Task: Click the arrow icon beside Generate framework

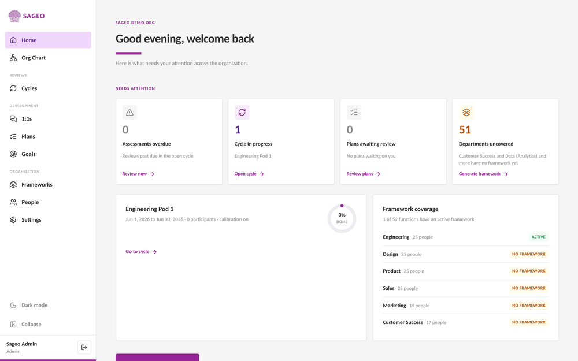Action: click(x=506, y=174)
